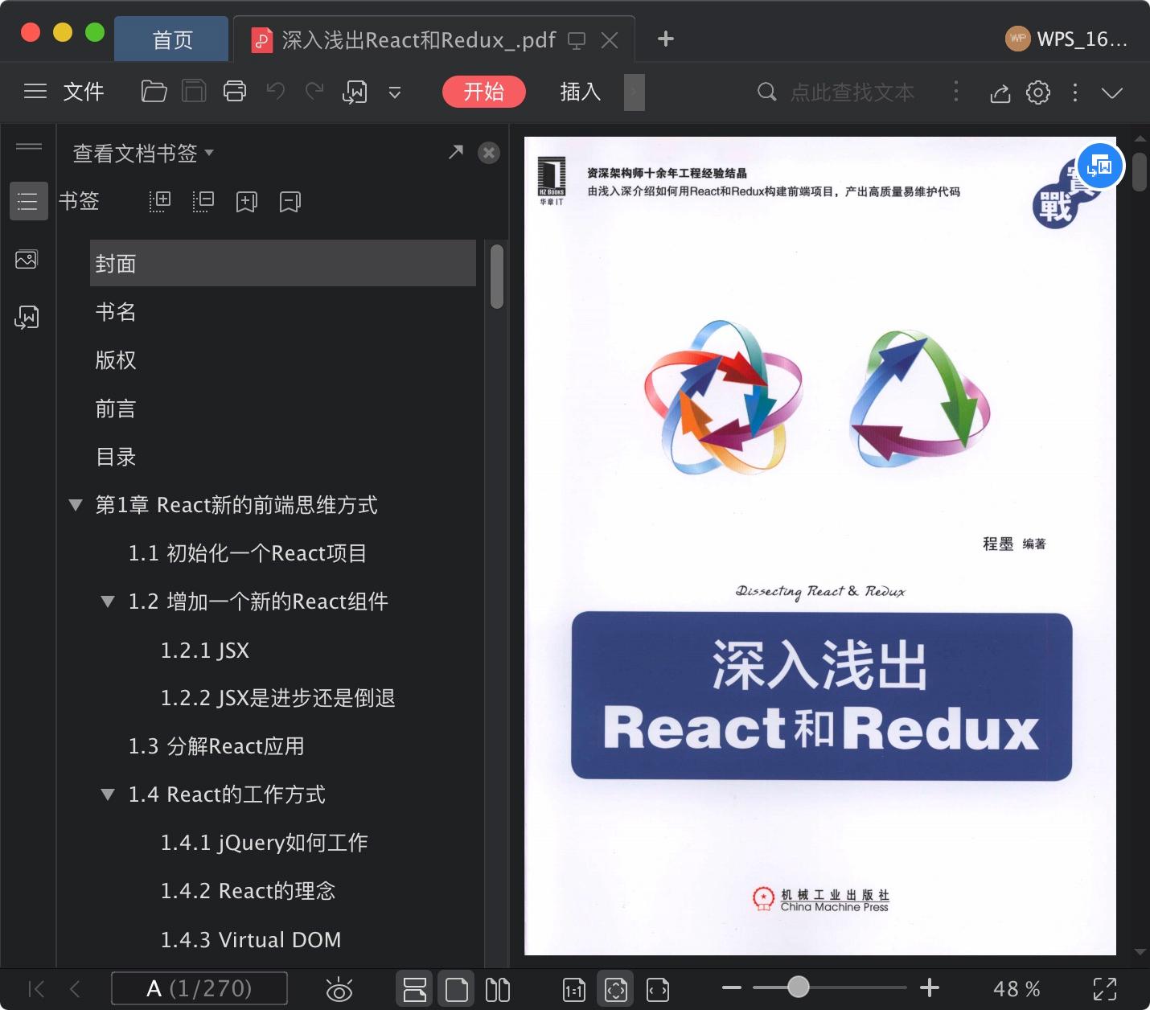Select the bookmark list sidebar icon
Screen dimensions: 1150x1010
click(28, 201)
